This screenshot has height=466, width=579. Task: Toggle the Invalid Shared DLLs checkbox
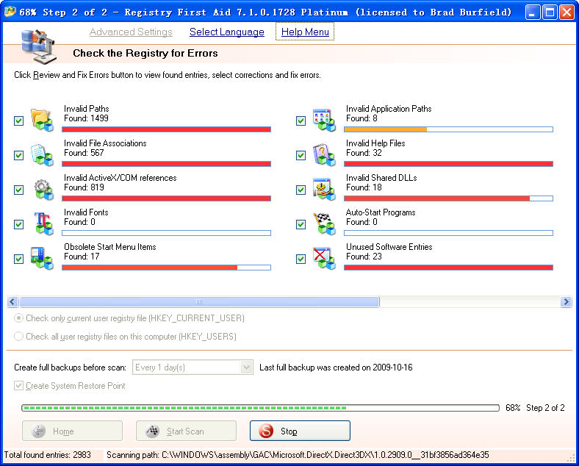pyautogui.click(x=301, y=190)
